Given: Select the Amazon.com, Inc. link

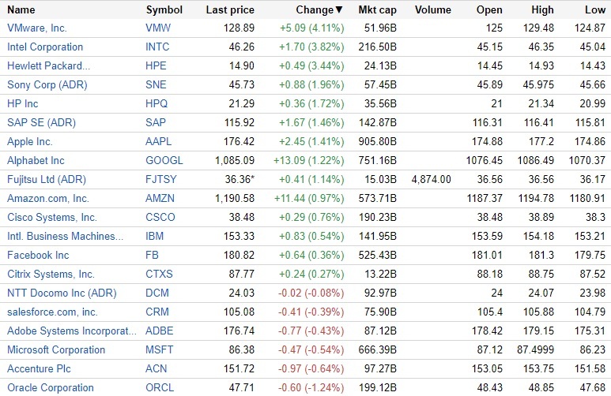Looking at the screenshot, I should pyautogui.click(x=48, y=198).
